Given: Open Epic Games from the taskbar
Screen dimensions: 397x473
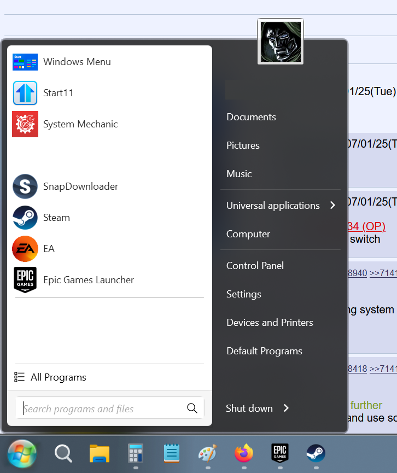Looking at the screenshot, I should coord(280,453).
